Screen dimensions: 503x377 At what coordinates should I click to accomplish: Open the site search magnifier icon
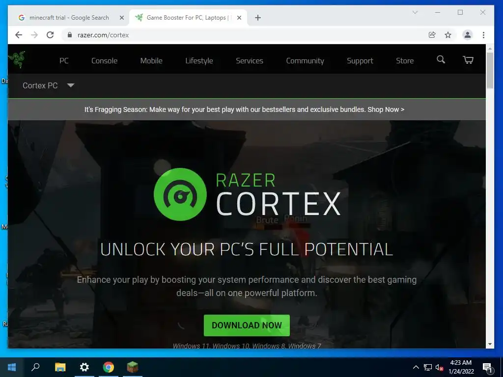pos(441,59)
